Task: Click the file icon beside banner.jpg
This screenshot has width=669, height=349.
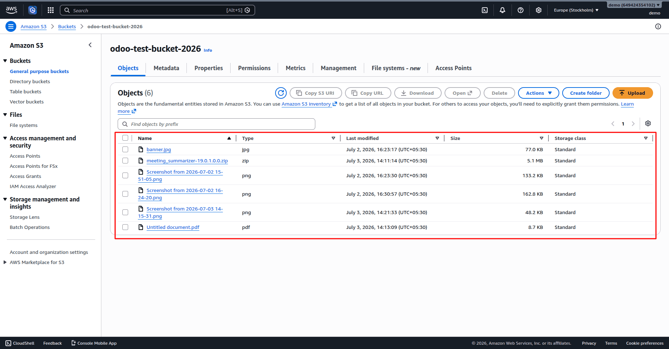Action: tap(141, 149)
